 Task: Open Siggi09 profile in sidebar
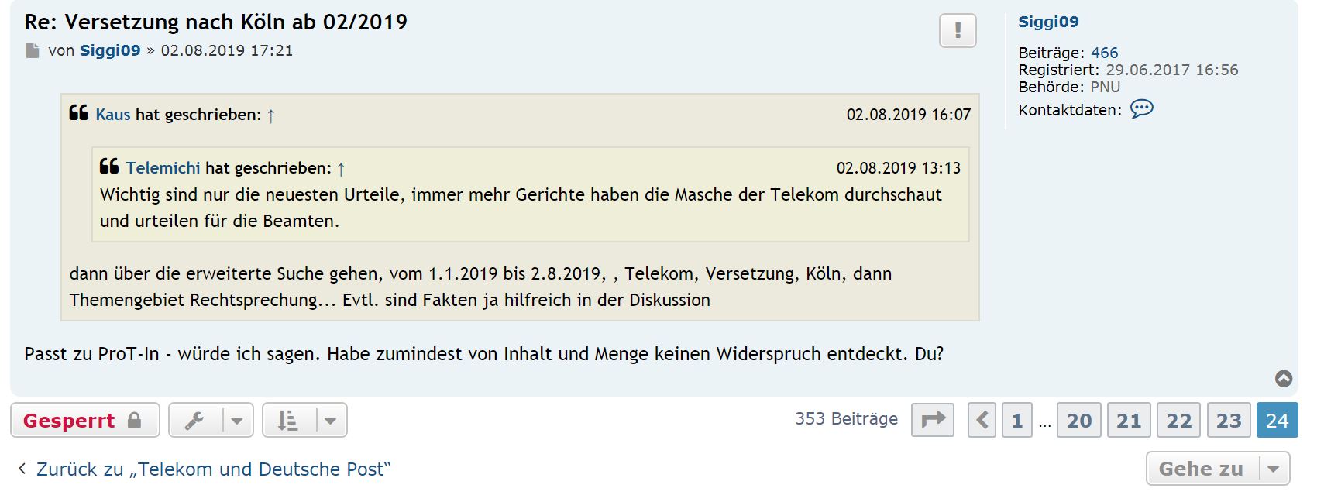pyautogui.click(x=1048, y=22)
